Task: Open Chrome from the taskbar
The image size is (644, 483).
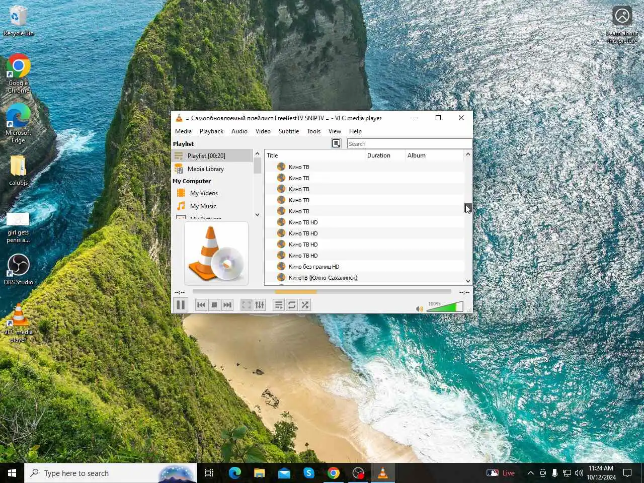Action: (334, 473)
